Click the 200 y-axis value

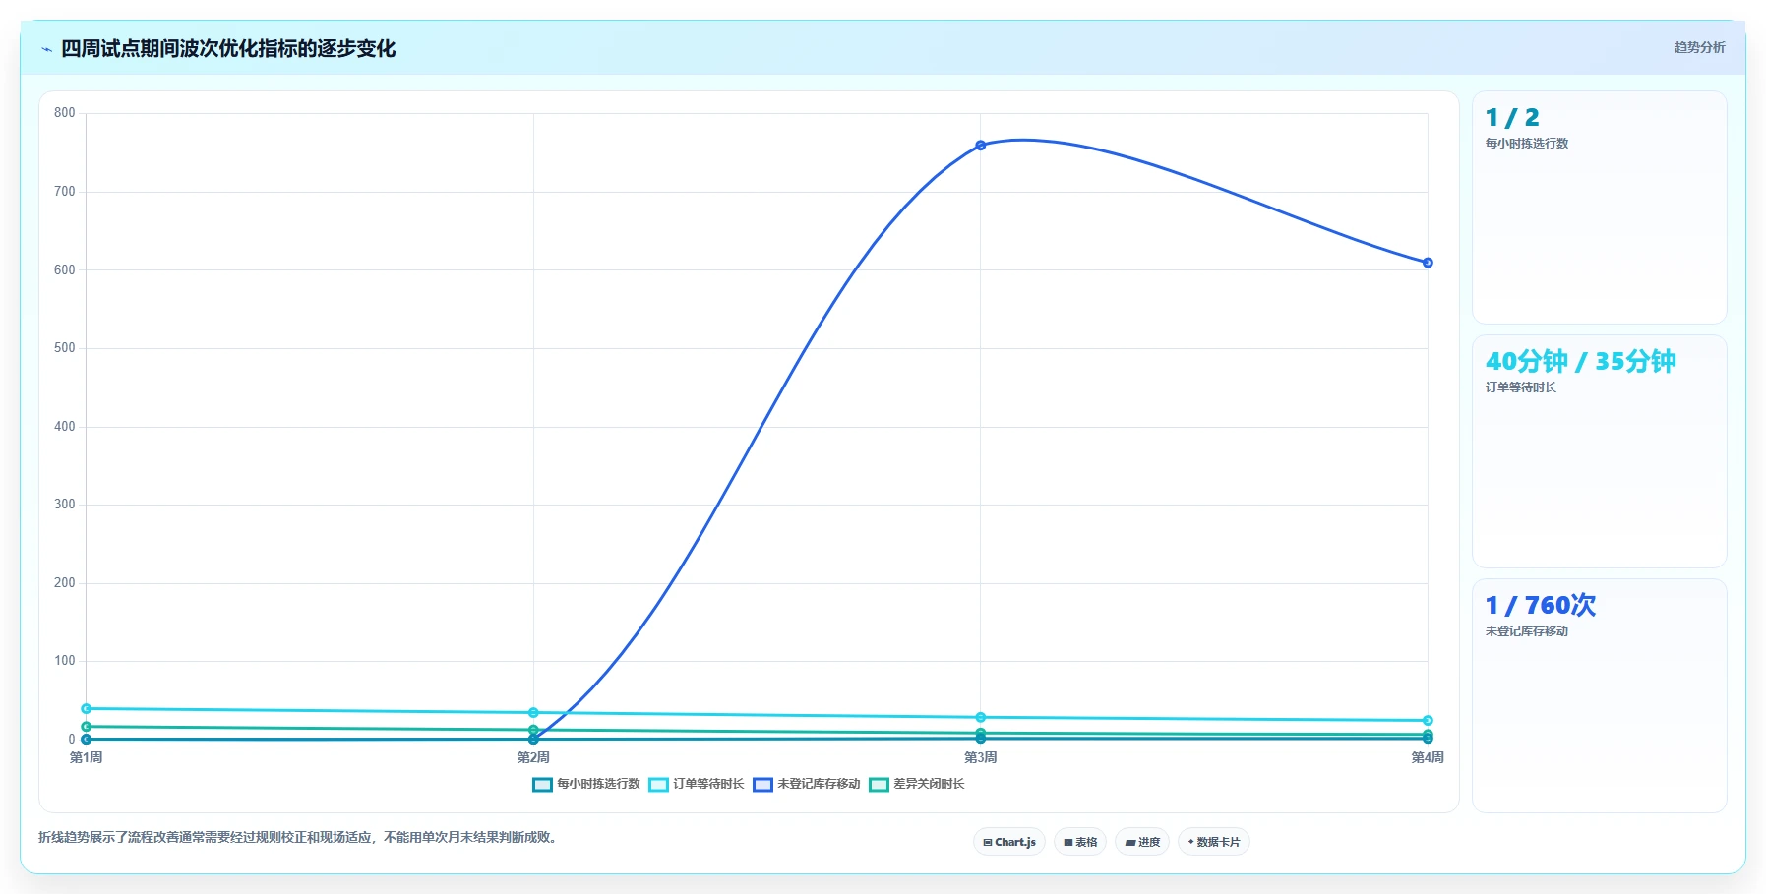pos(65,583)
